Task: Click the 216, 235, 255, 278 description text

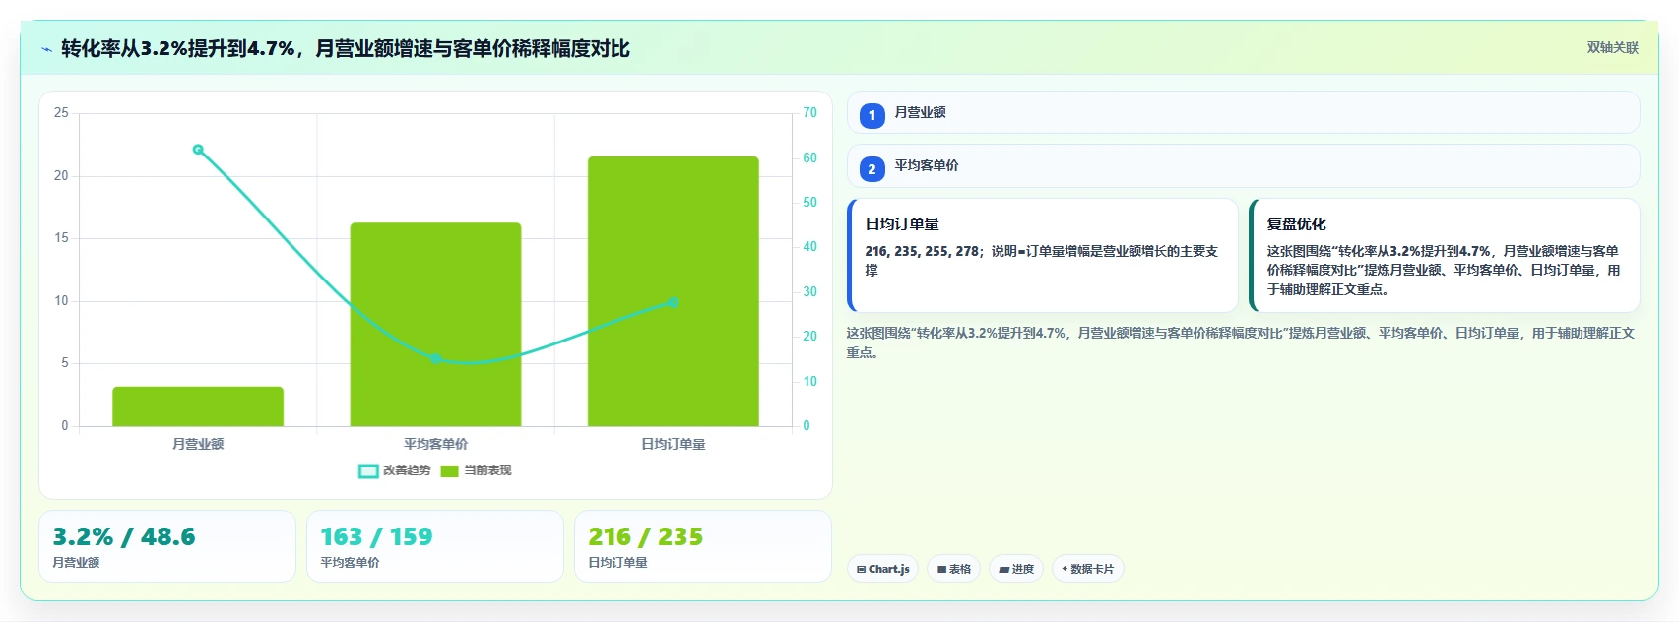Action: coord(1042,261)
